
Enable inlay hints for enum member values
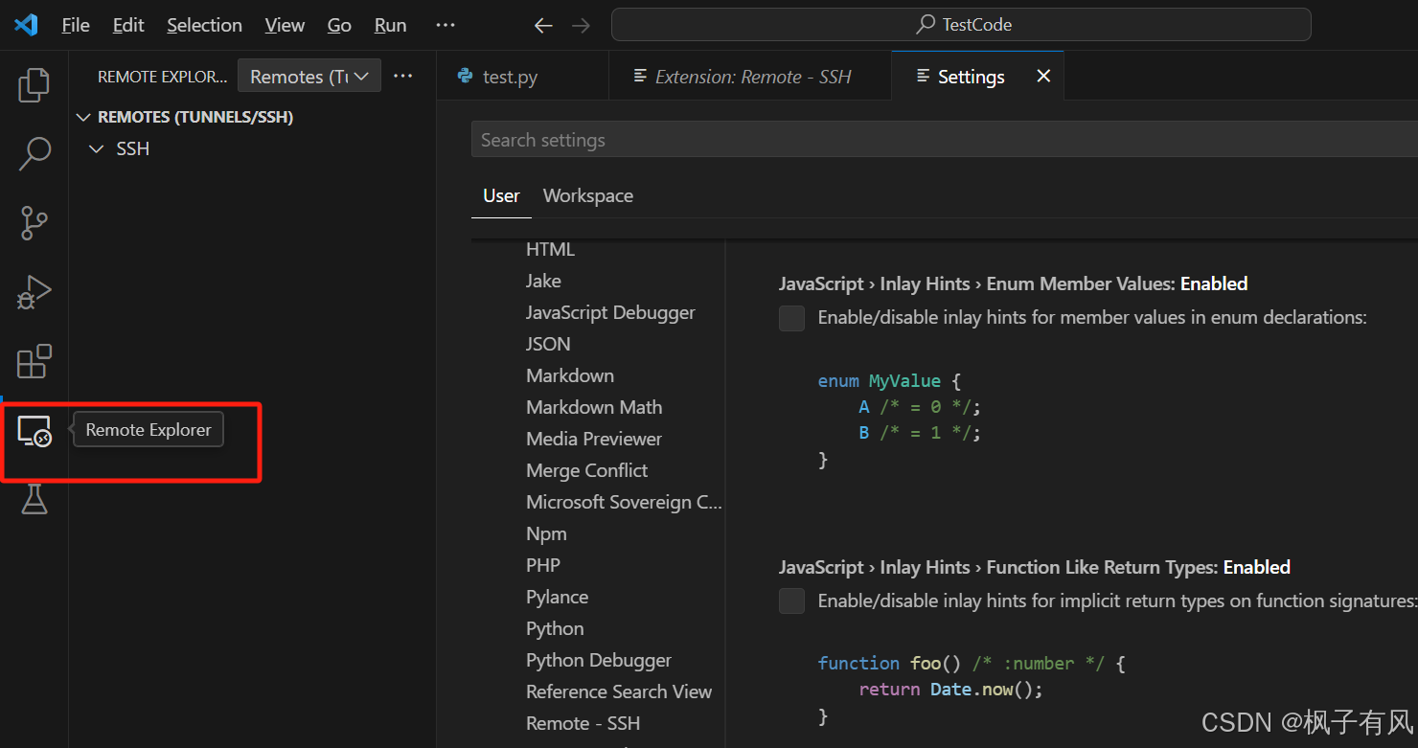pyautogui.click(x=791, y=318)
